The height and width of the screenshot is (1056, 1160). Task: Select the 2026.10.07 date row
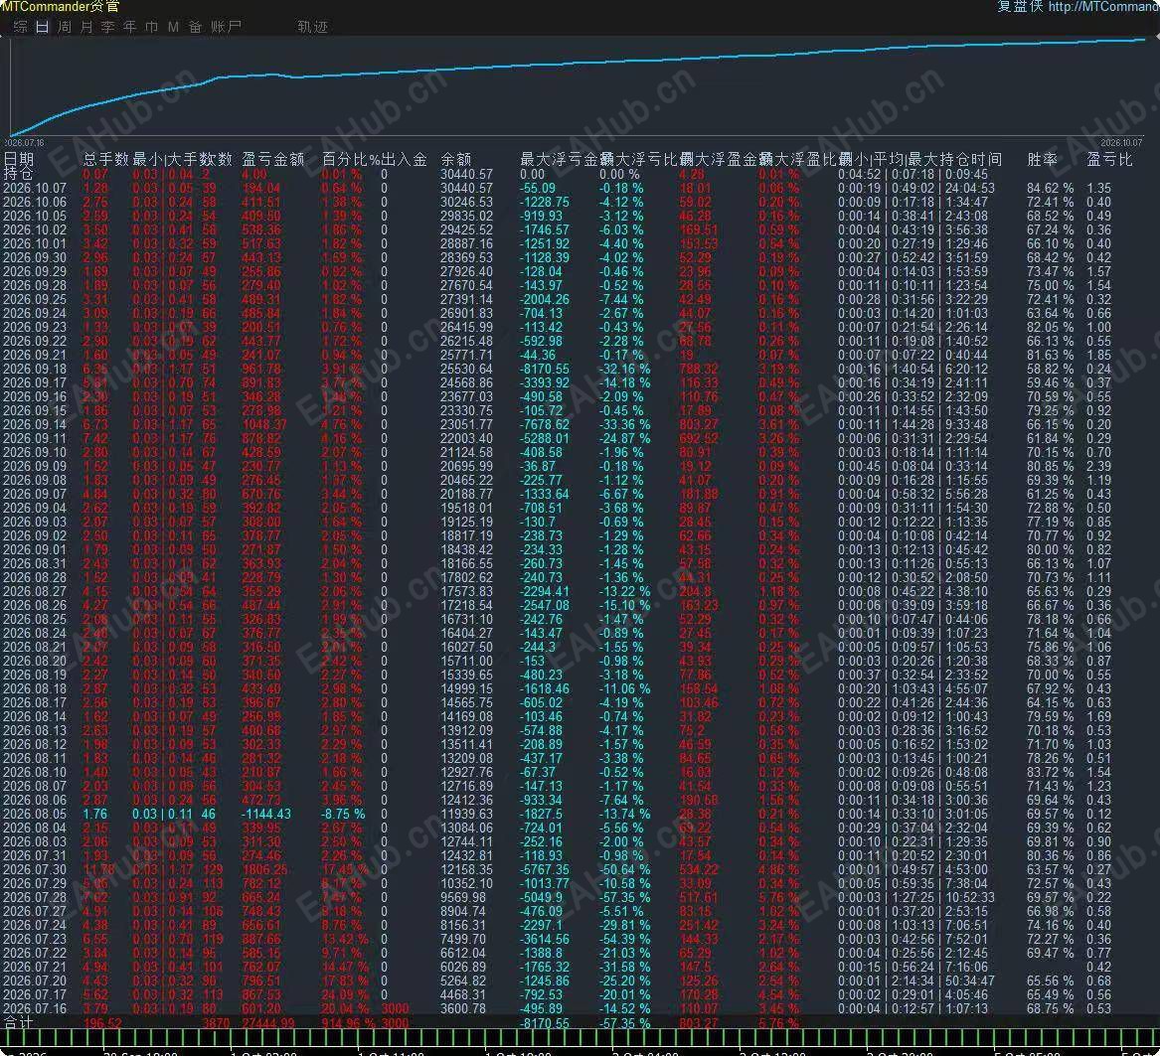click(x=35, y=189)
